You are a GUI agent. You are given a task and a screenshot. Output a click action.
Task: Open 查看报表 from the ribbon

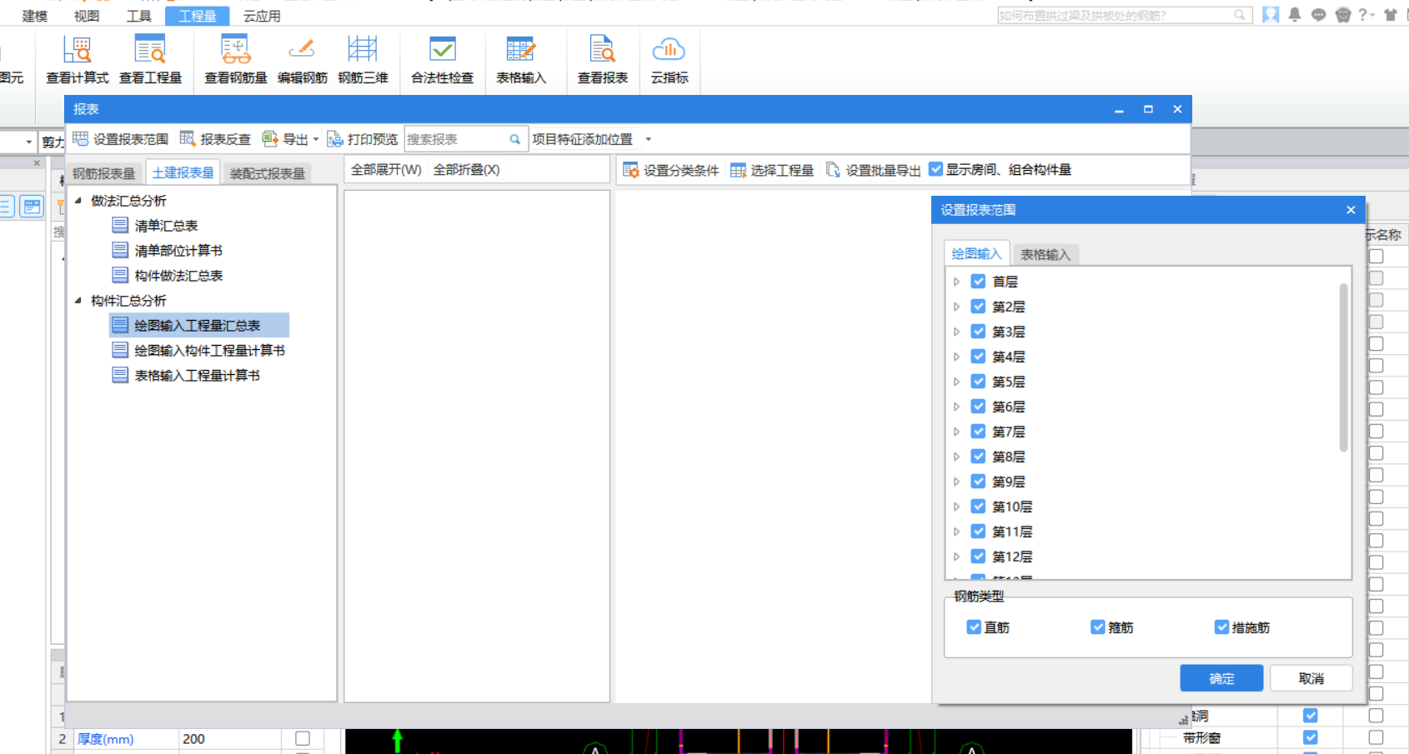point(603,60)
